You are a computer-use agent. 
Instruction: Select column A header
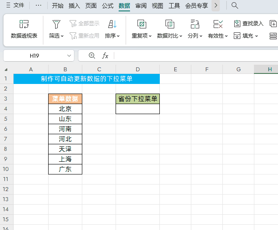pyautogui.click(x=31, y=69)
